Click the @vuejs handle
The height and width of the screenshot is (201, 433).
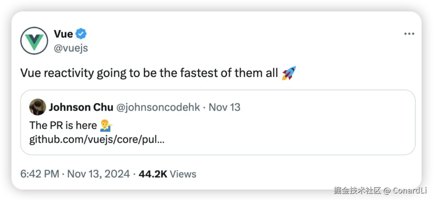(71, 48)
